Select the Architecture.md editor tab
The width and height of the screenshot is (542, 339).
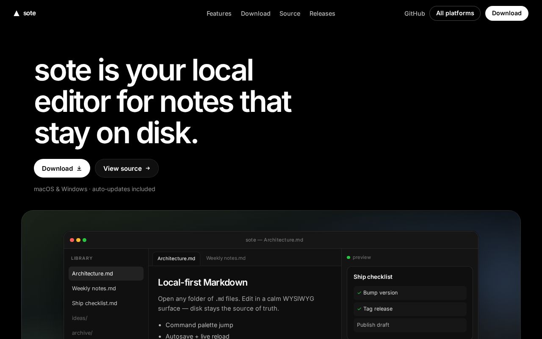click(x=177, y=258)
